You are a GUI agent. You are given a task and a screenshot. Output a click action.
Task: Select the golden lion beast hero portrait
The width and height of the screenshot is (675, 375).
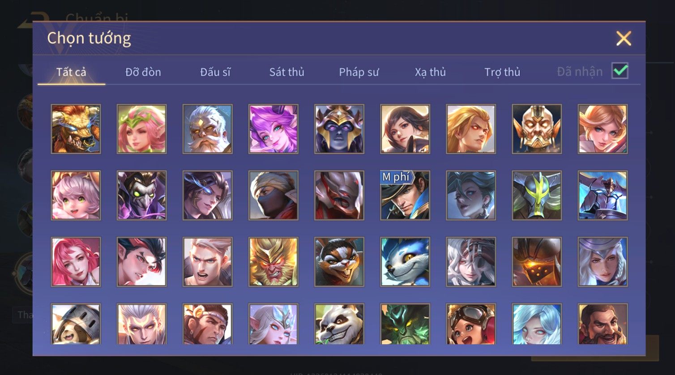click(x=76, y=129)
